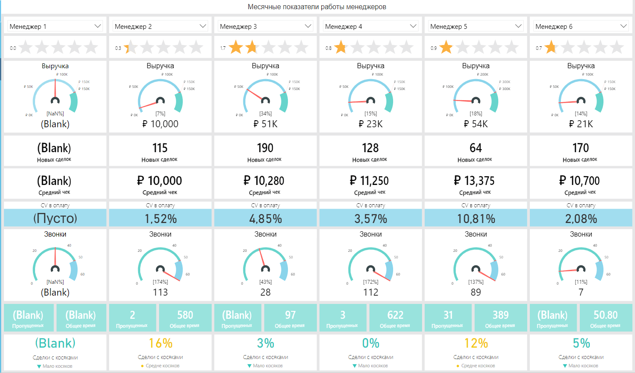This screenshot has width=635, height=373.
Task: Click the 389 Общее время tile
Action: pos(500,317)
